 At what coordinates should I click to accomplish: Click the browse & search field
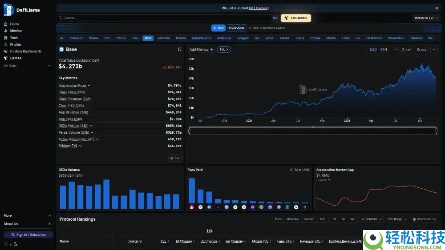[267, 28]
